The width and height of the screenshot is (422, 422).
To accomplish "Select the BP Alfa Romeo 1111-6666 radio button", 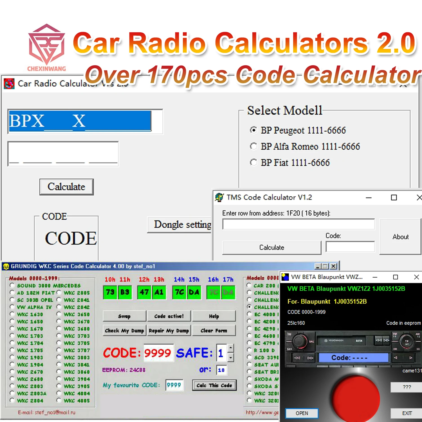I will click(x=253, y=146).
